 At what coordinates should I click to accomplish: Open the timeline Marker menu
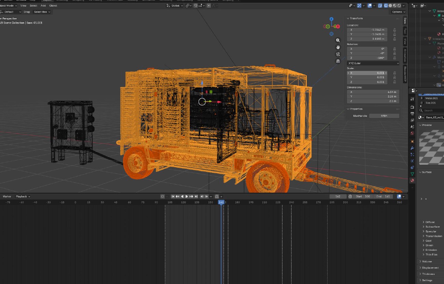[7, 197]
